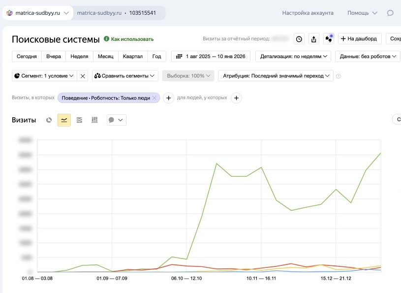
Task: Open 'Атрибуция' dropdown
Action: coord(276,76)
